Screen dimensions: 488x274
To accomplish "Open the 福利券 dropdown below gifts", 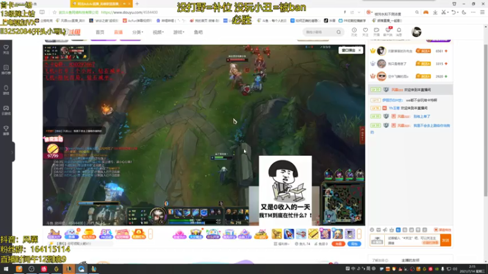I will pyautogui.click(x=281, y=244).
